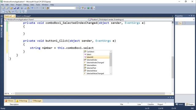Click the editor horizontal scrollbar thumb

[90, 94]
